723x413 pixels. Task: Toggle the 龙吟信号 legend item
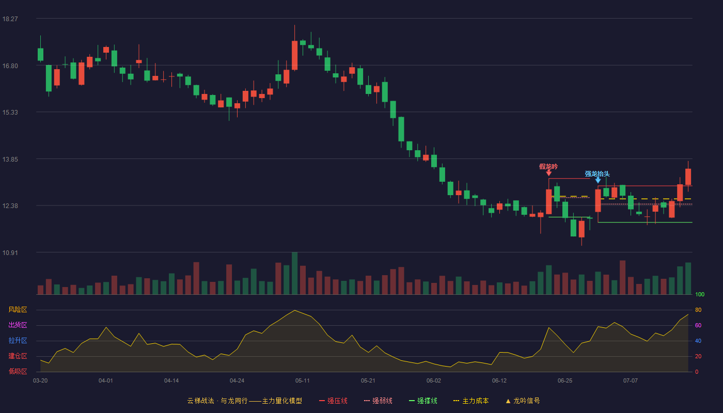[523, 401]
